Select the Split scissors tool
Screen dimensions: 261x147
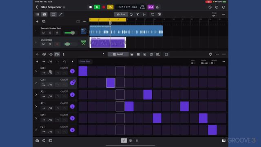point(138,14)
